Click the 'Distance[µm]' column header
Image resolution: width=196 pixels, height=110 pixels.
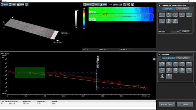13,102
